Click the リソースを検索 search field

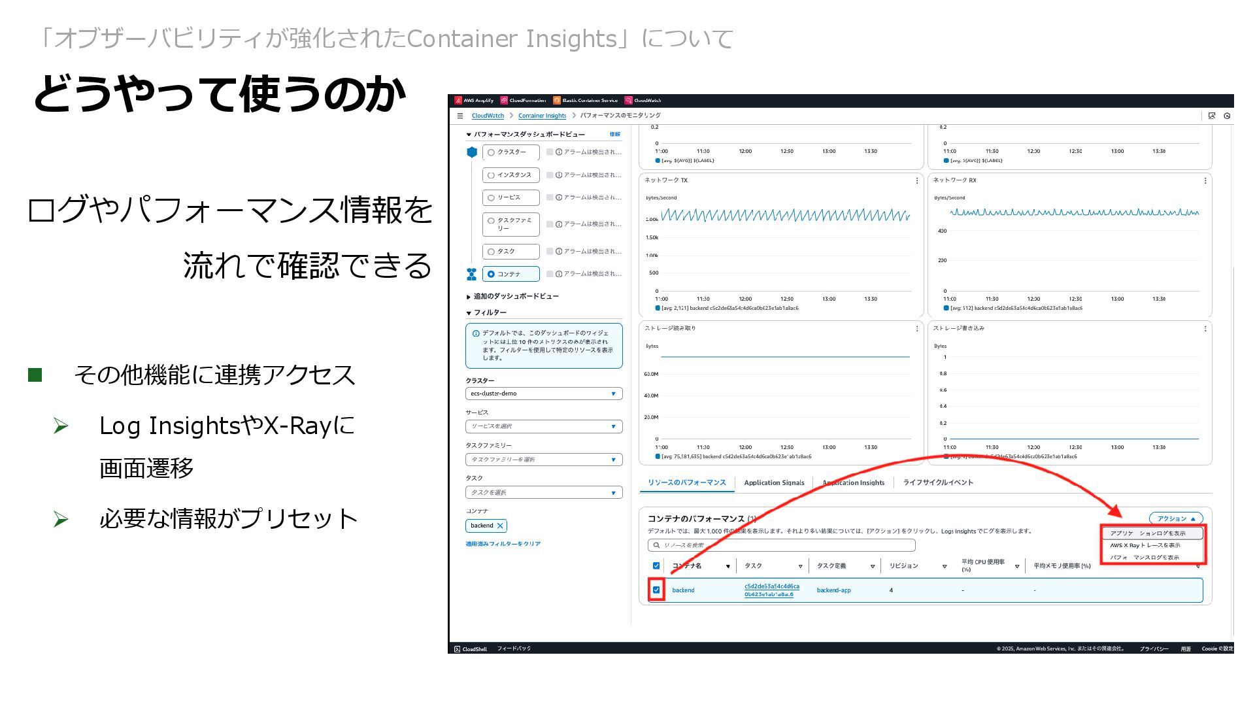tap(781, 545)
